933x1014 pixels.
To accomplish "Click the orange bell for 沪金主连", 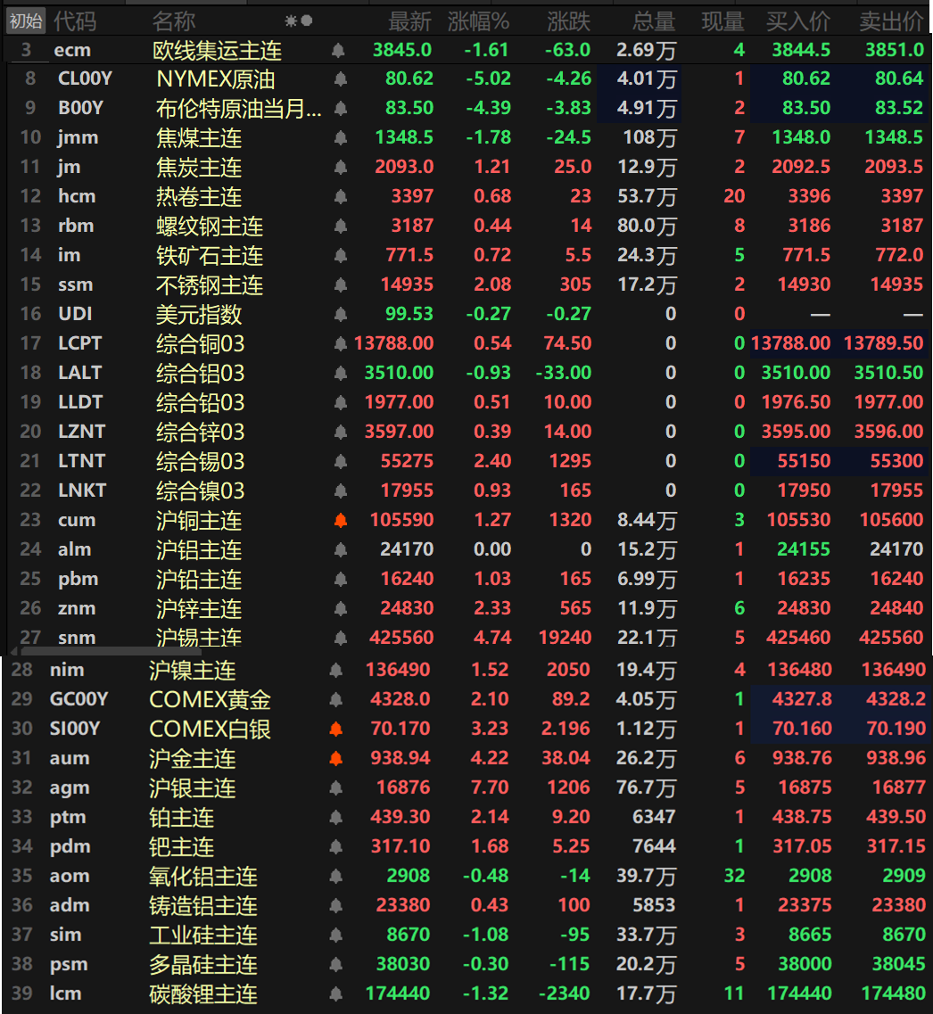I will click(x=335, y=759).
